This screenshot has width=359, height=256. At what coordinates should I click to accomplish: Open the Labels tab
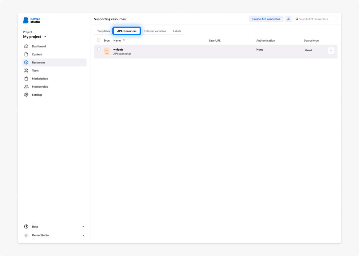(177, 31)
